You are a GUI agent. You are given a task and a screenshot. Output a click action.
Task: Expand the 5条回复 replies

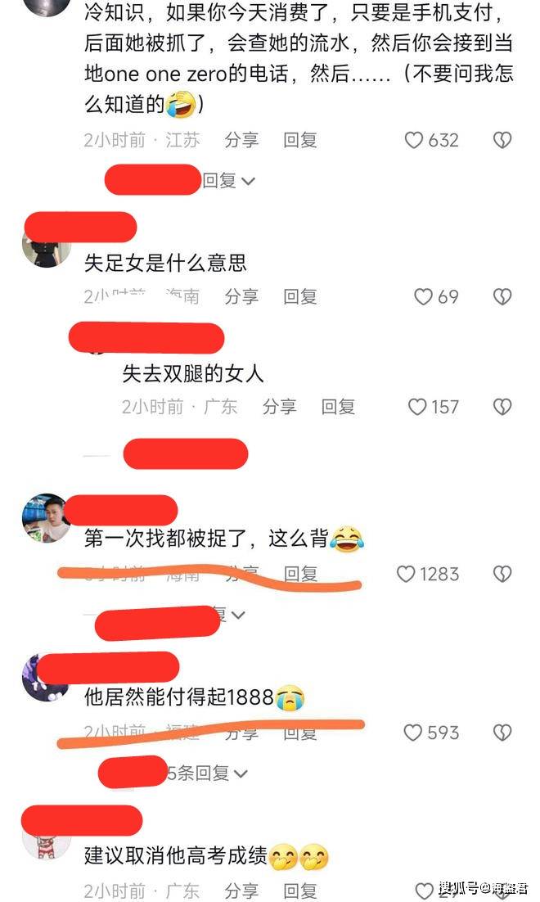tap(207, 773)
